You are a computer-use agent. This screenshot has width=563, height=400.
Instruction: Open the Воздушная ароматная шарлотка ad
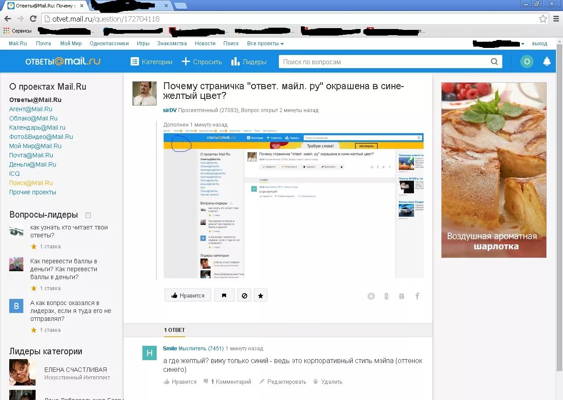tap(494, 170)
